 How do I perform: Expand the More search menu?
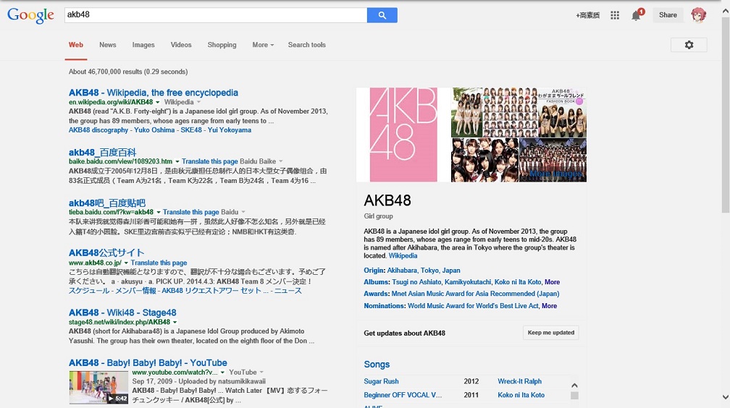[263, 45]
